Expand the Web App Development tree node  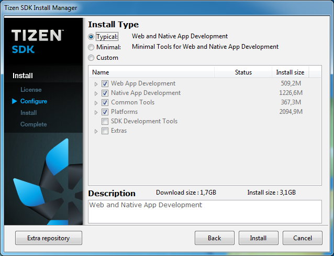[96, 84]
